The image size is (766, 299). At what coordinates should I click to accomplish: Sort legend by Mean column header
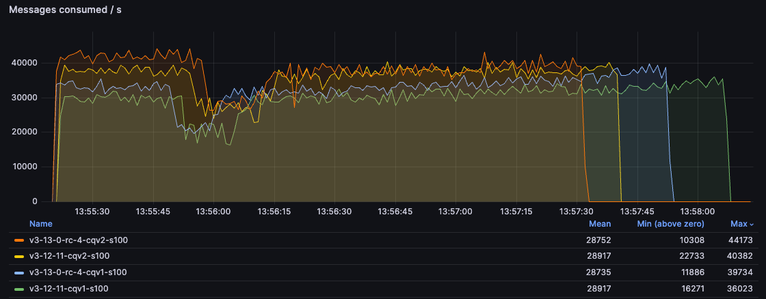[x=600, y=224]
